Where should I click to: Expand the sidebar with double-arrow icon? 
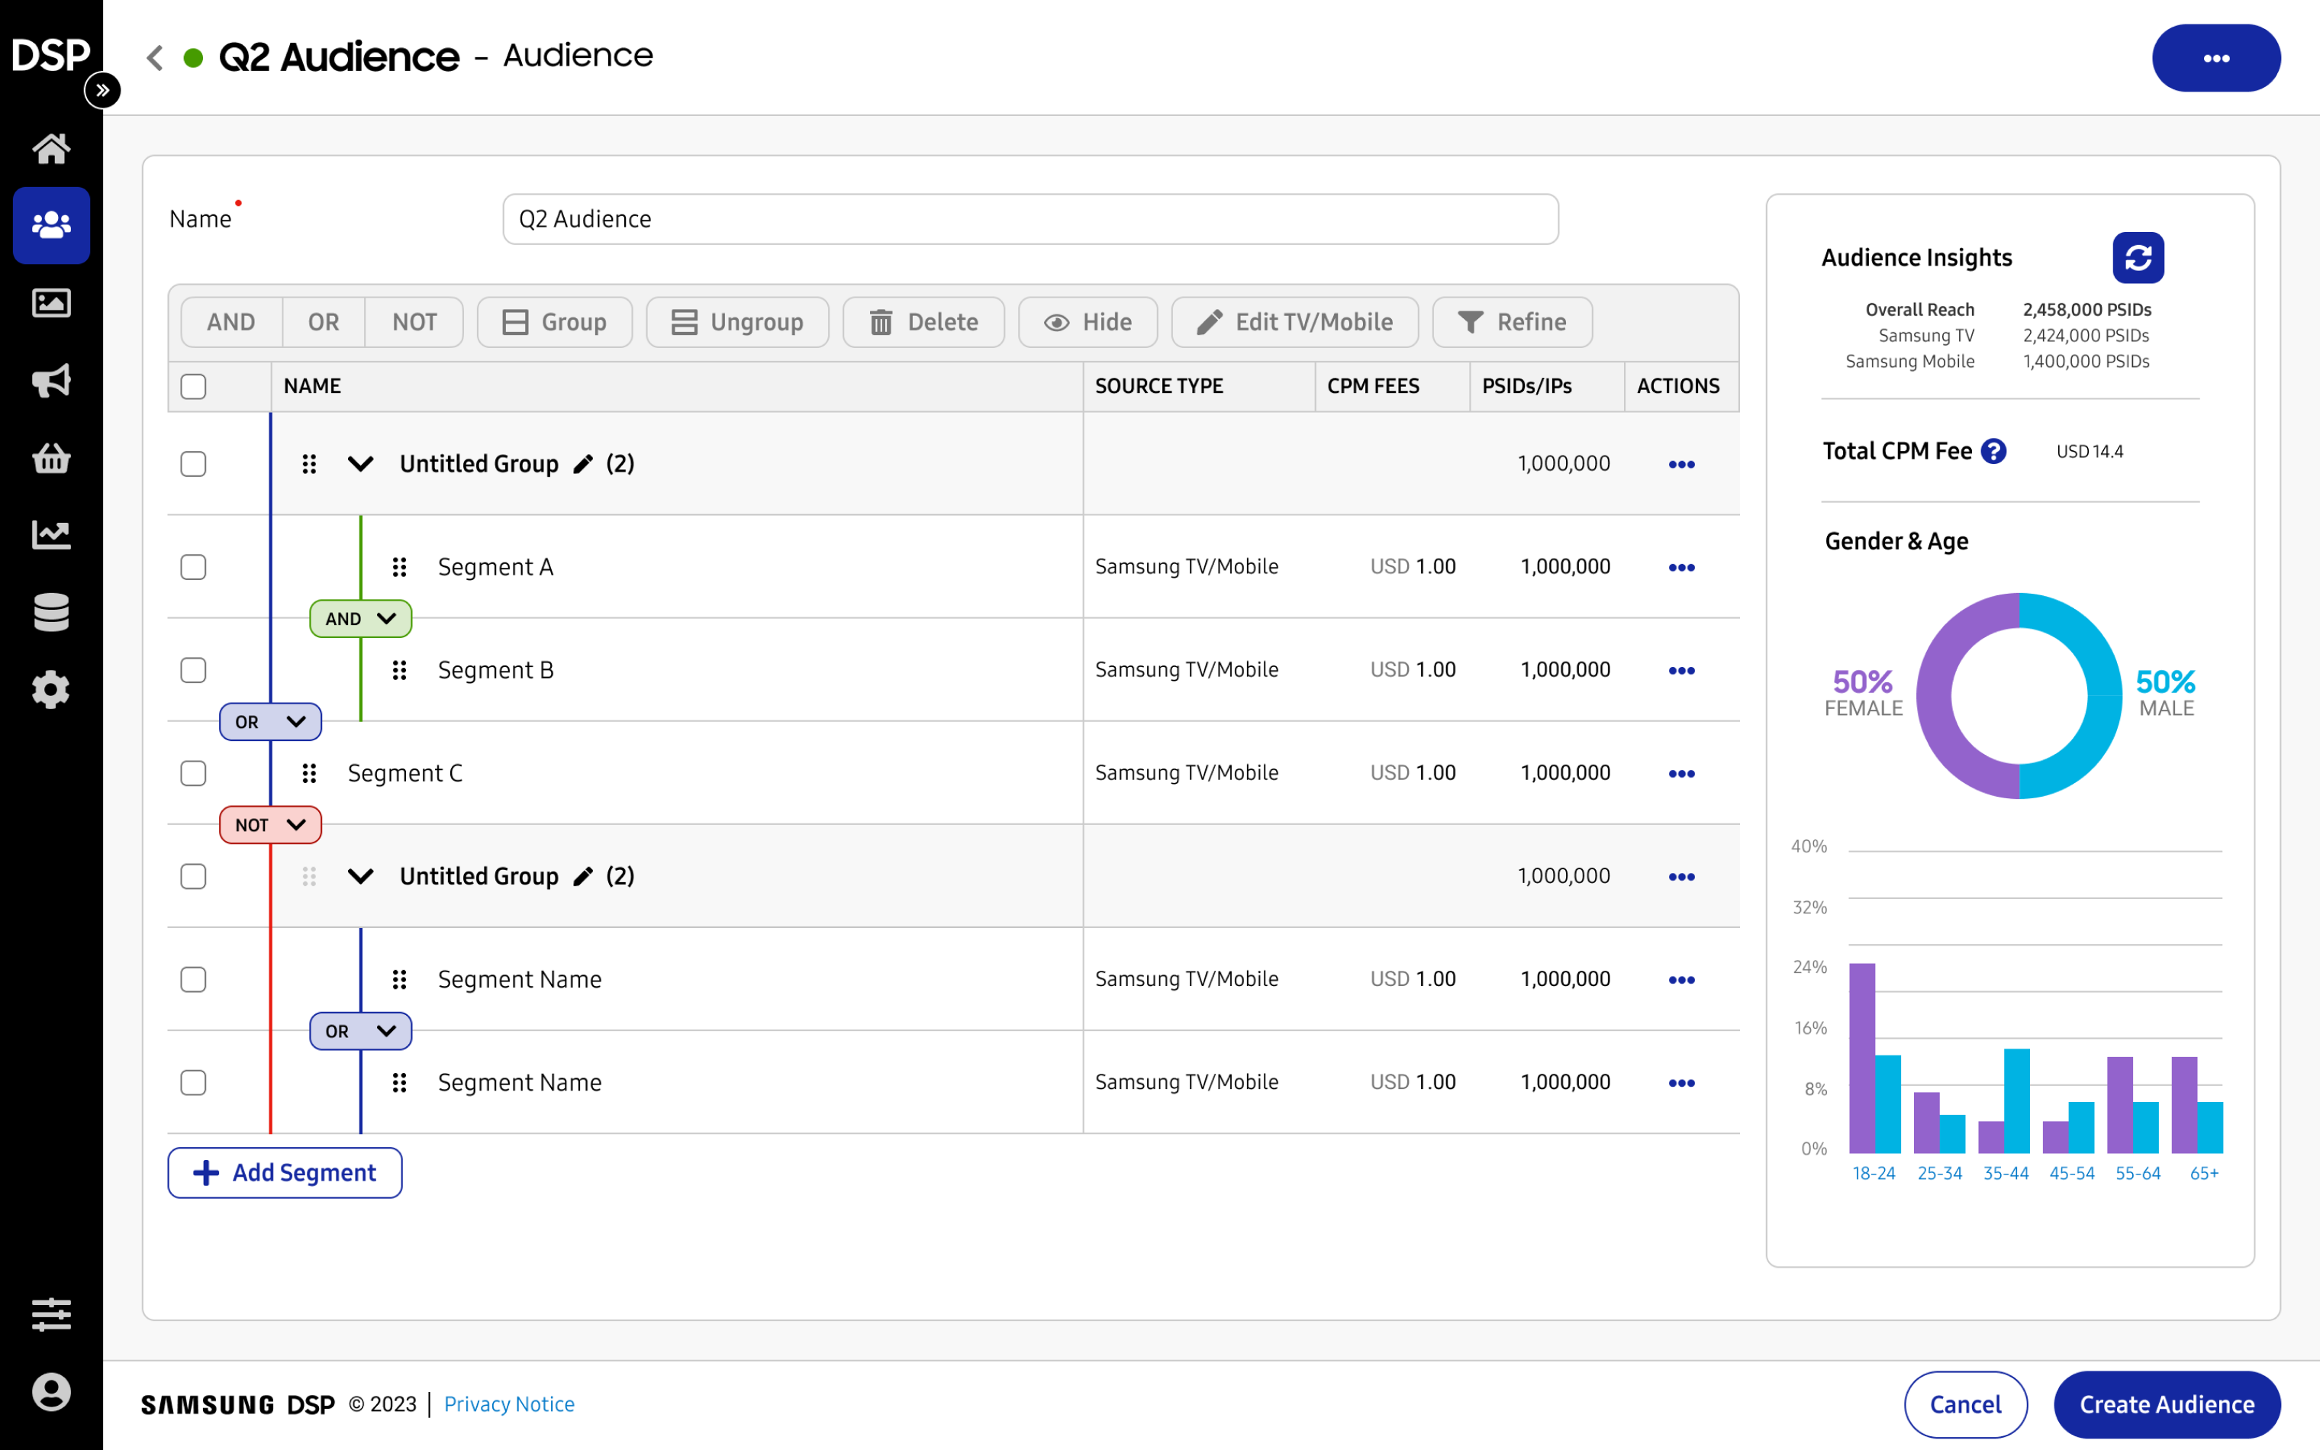point(101,90)
